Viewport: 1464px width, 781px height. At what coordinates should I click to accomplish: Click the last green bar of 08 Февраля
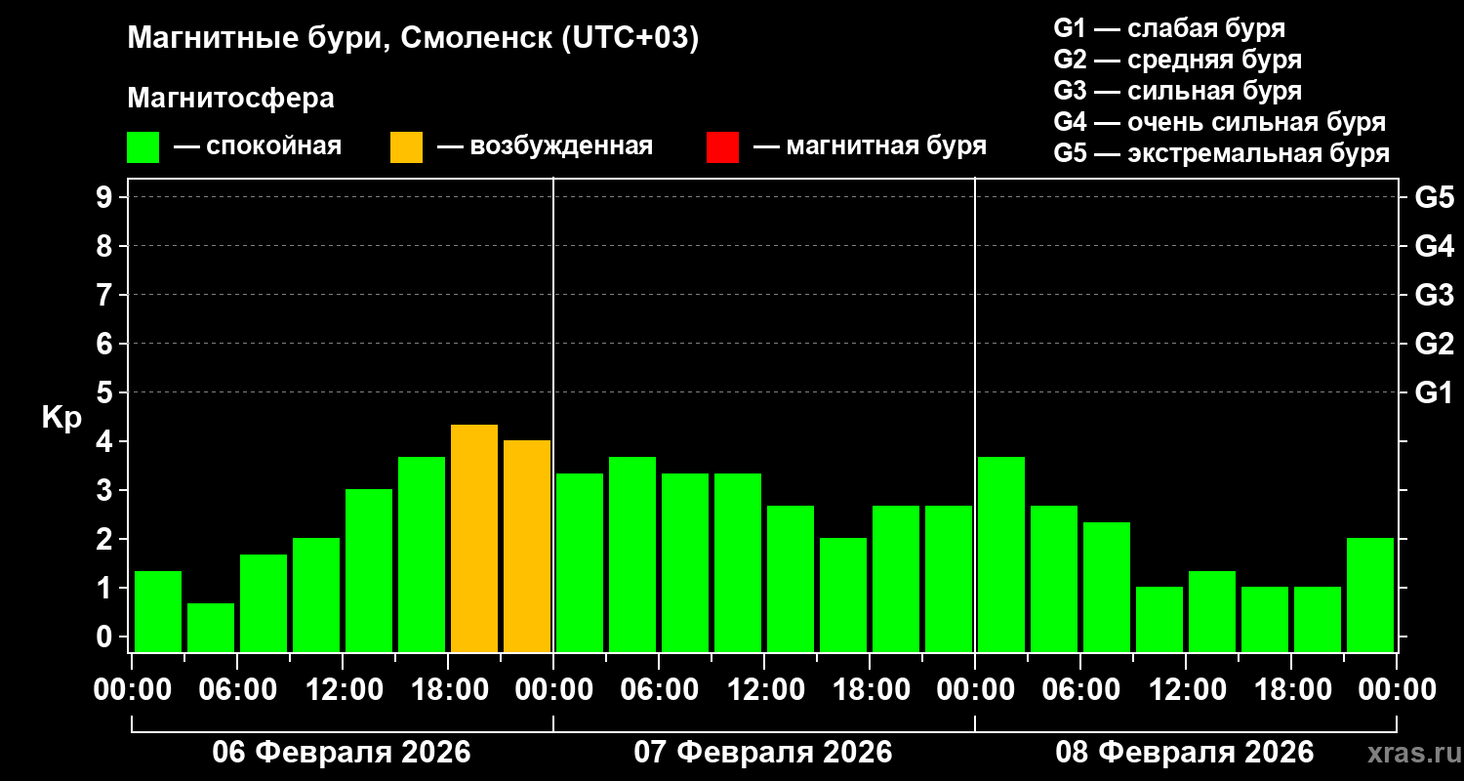click(x=1370, y=596)
